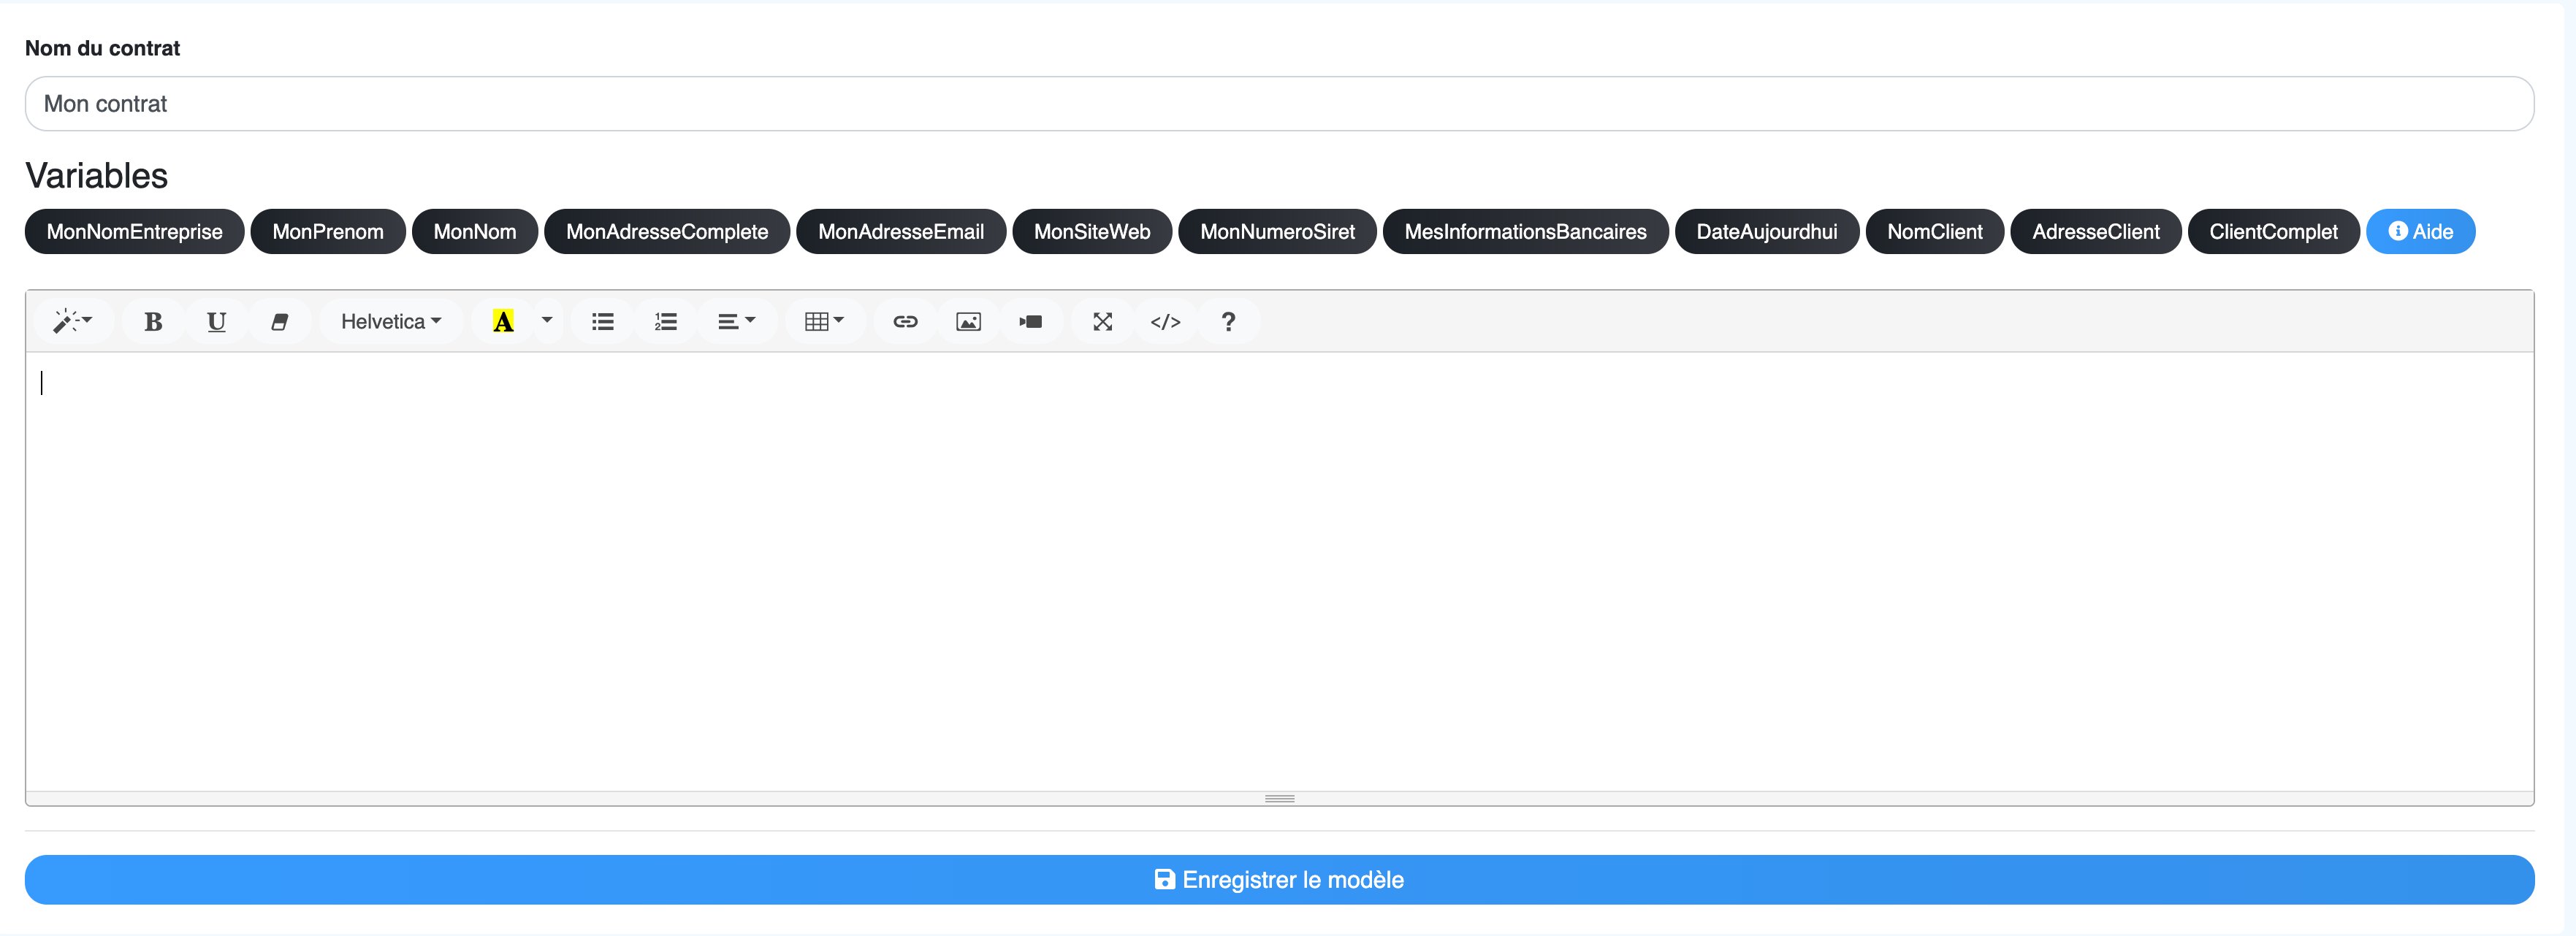Click the Nom du contrat field
The height and width of the screenshot is (936, 2576).
1279,104
